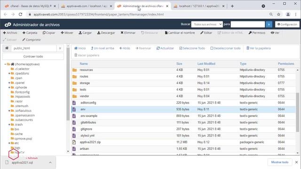This screenshot has width=301, height=169.
Task: Click Cambiar el nombre
Action: point(180,33)
